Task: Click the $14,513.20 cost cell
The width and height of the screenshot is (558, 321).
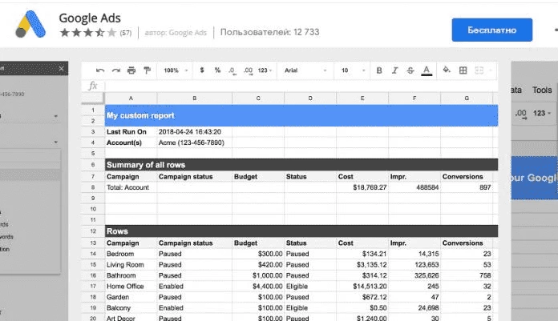Action: (x=362, y=286)
